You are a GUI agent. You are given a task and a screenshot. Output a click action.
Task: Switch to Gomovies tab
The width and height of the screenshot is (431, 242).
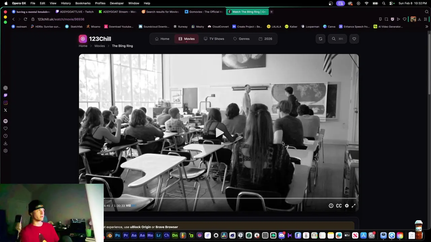(x=204, y=12)
